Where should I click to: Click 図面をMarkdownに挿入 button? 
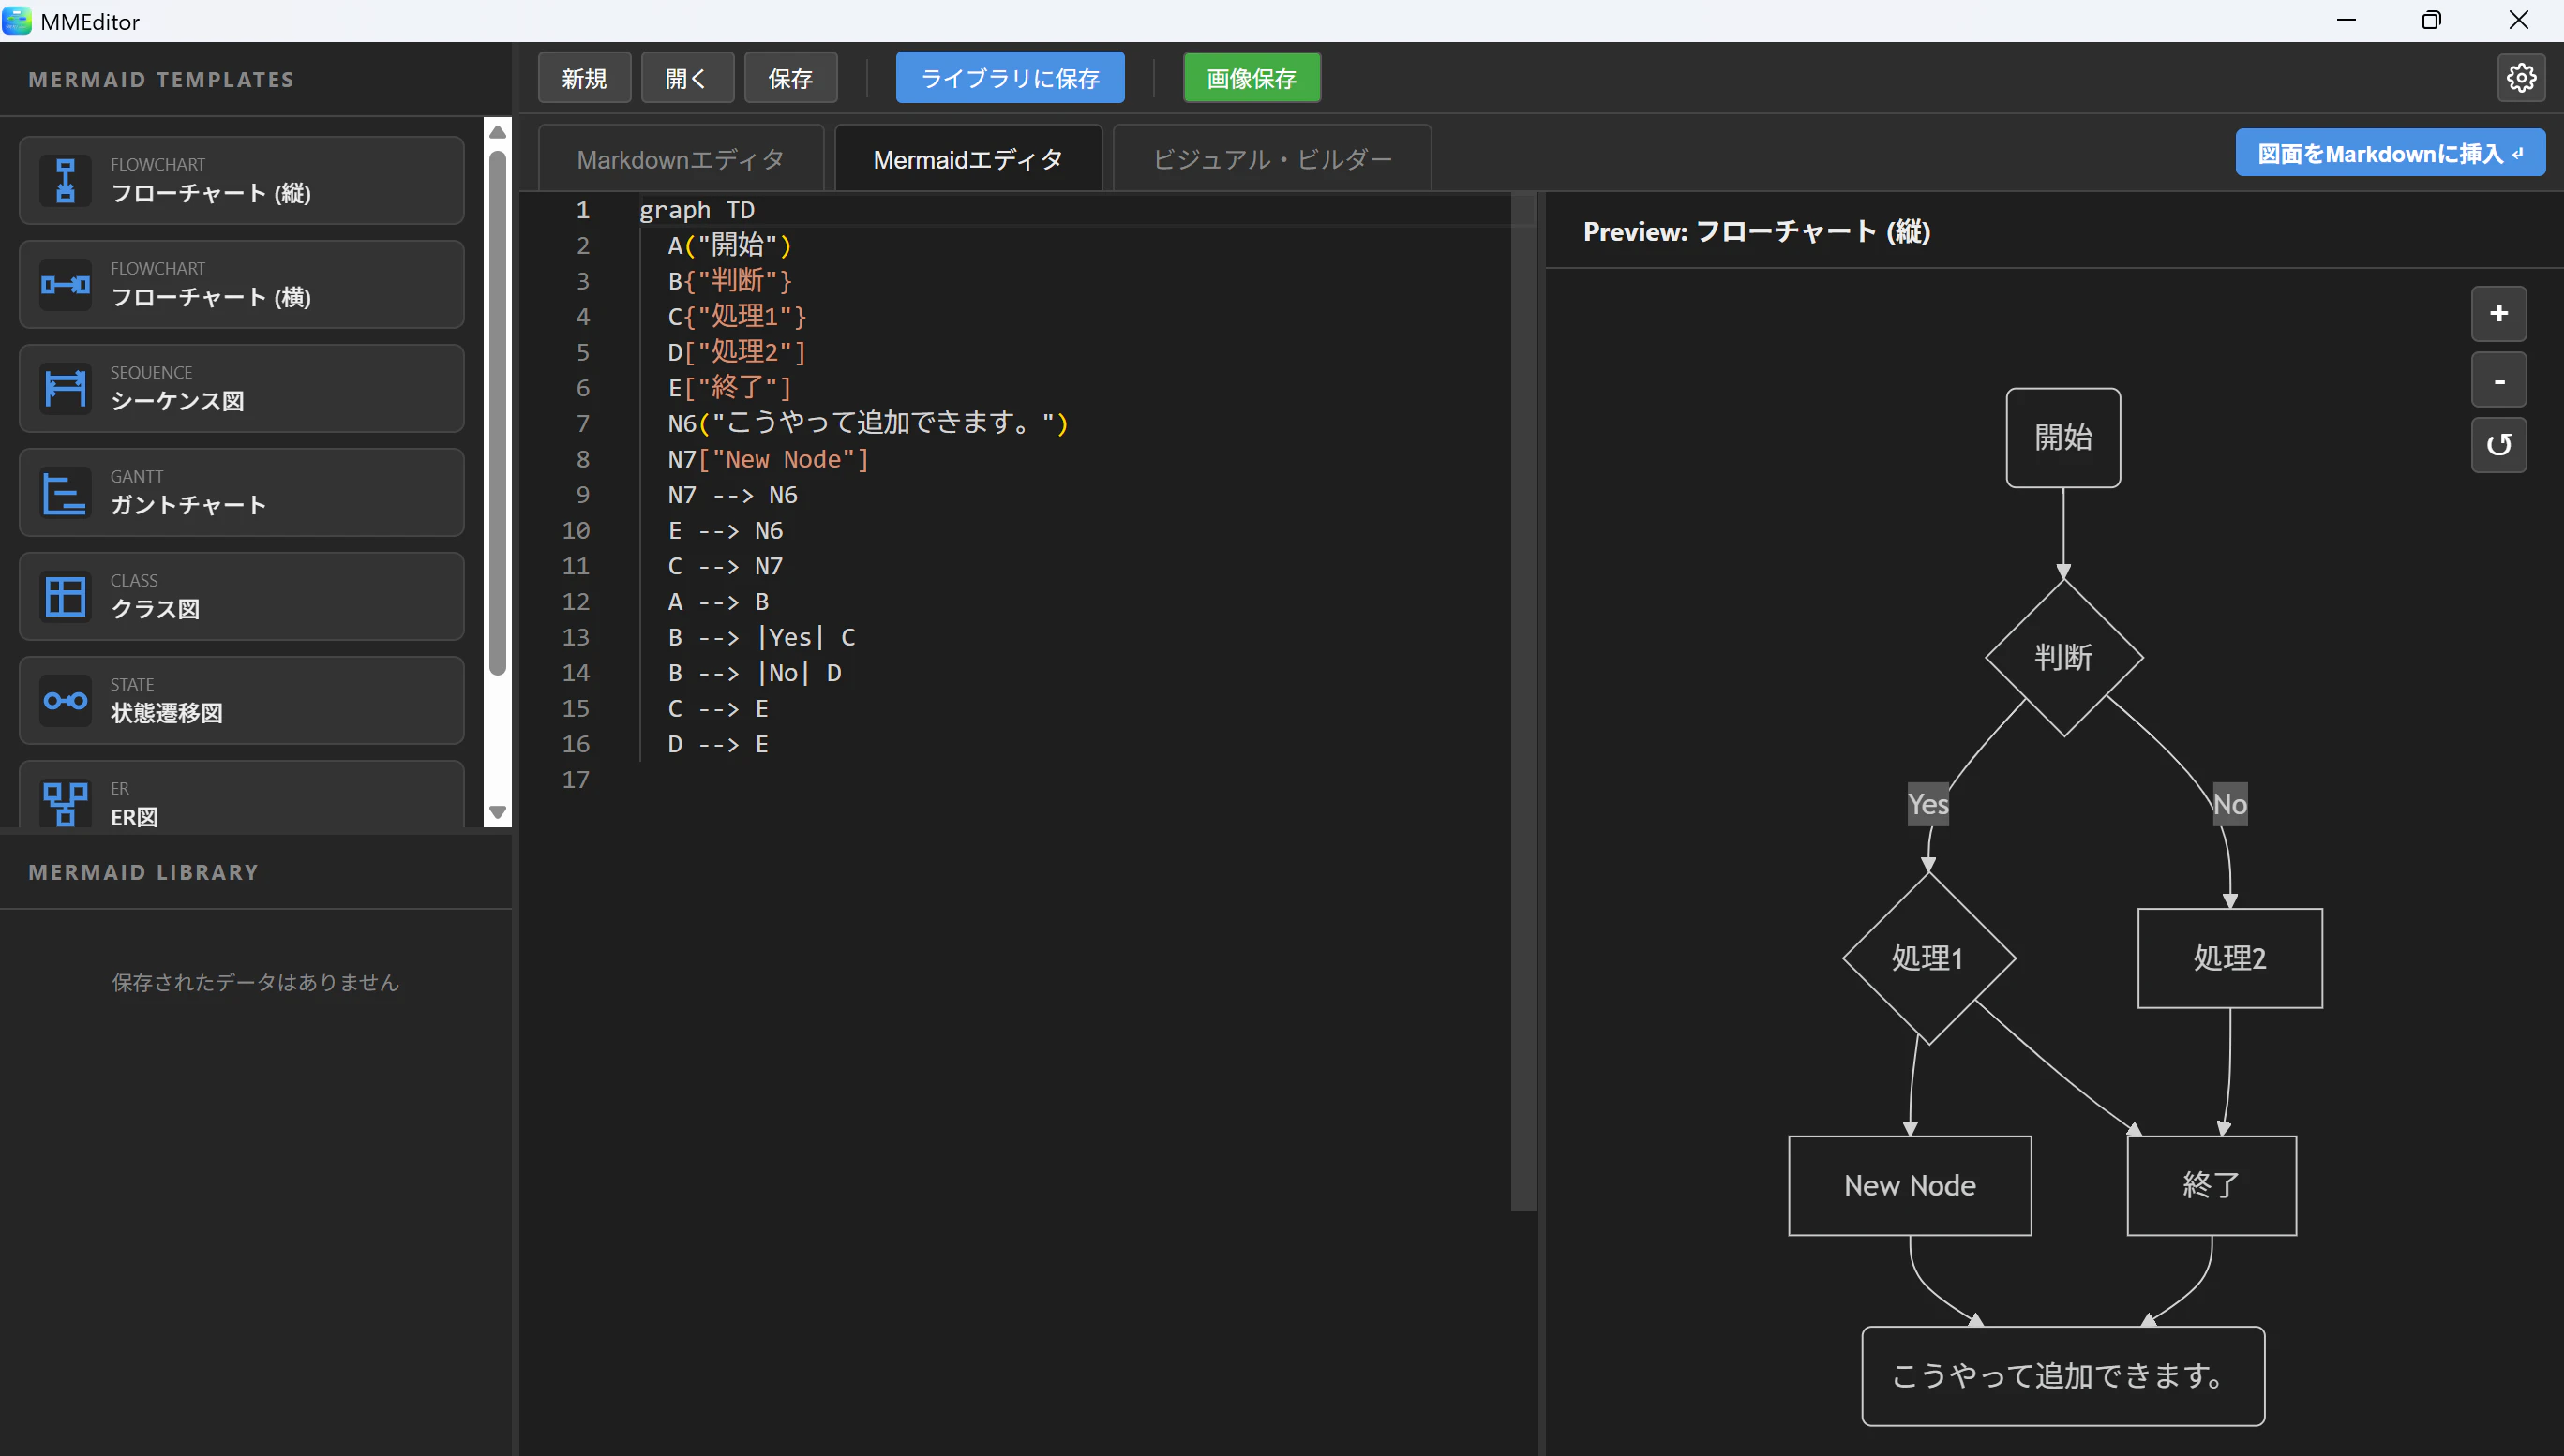coord(2390,153)
